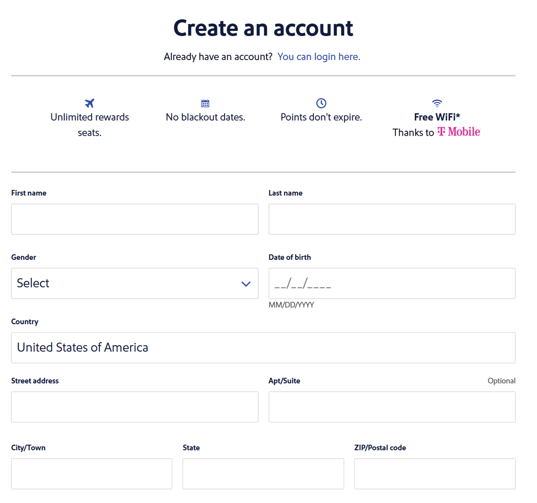Viewport: 537px width, 503px height.
Task: Click the Date of birth field
Action: [392, 283]
